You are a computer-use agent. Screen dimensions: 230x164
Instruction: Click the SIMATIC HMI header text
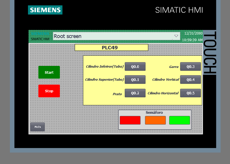click(179, 10)
